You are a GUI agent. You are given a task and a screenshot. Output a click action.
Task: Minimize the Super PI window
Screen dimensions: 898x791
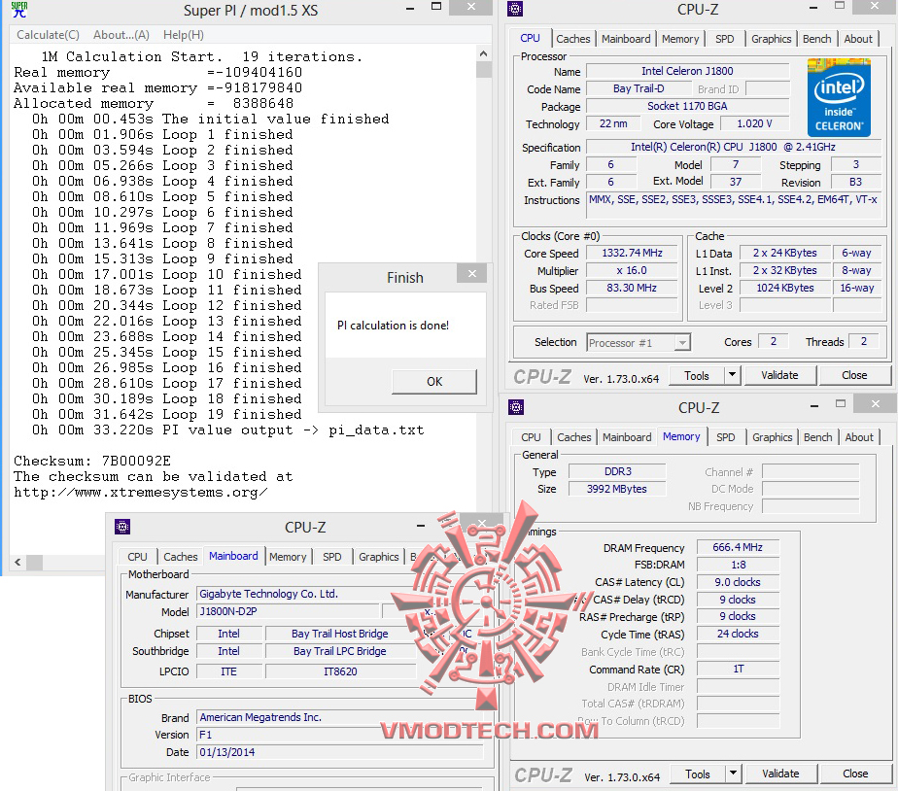click(410, 9)
